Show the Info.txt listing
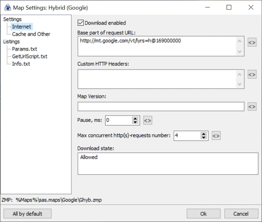 point(21,64)
